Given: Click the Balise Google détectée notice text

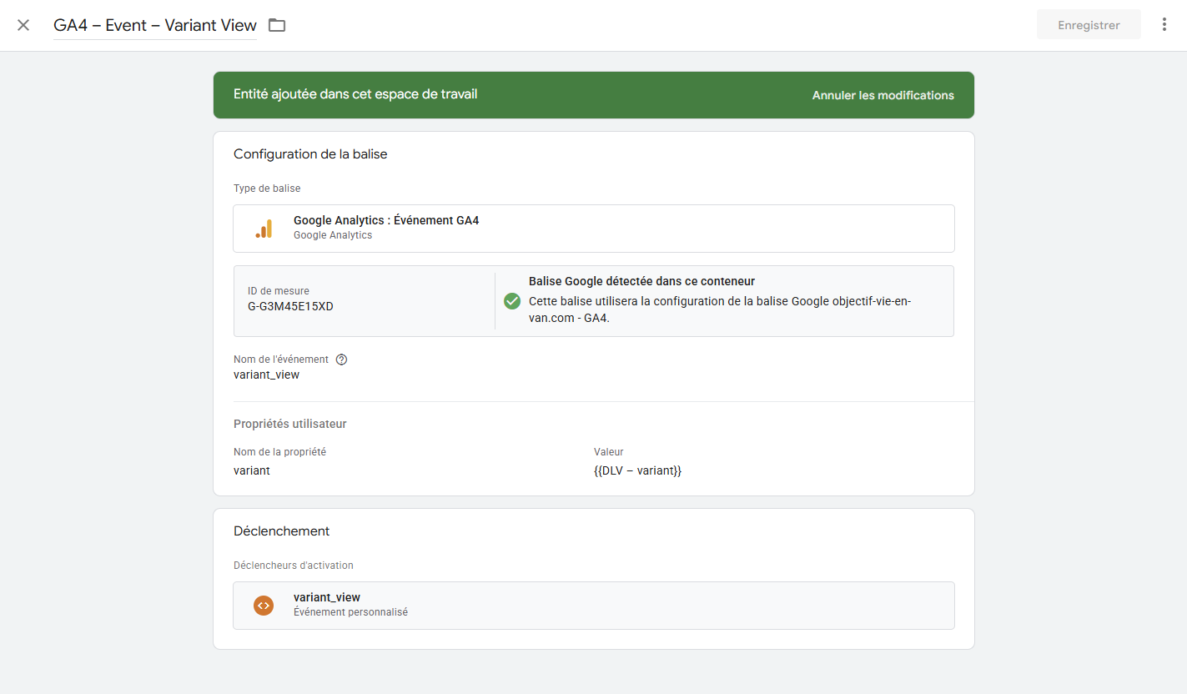Looking at the screenshot, I should pyautogui.click(x=641, y=282).
